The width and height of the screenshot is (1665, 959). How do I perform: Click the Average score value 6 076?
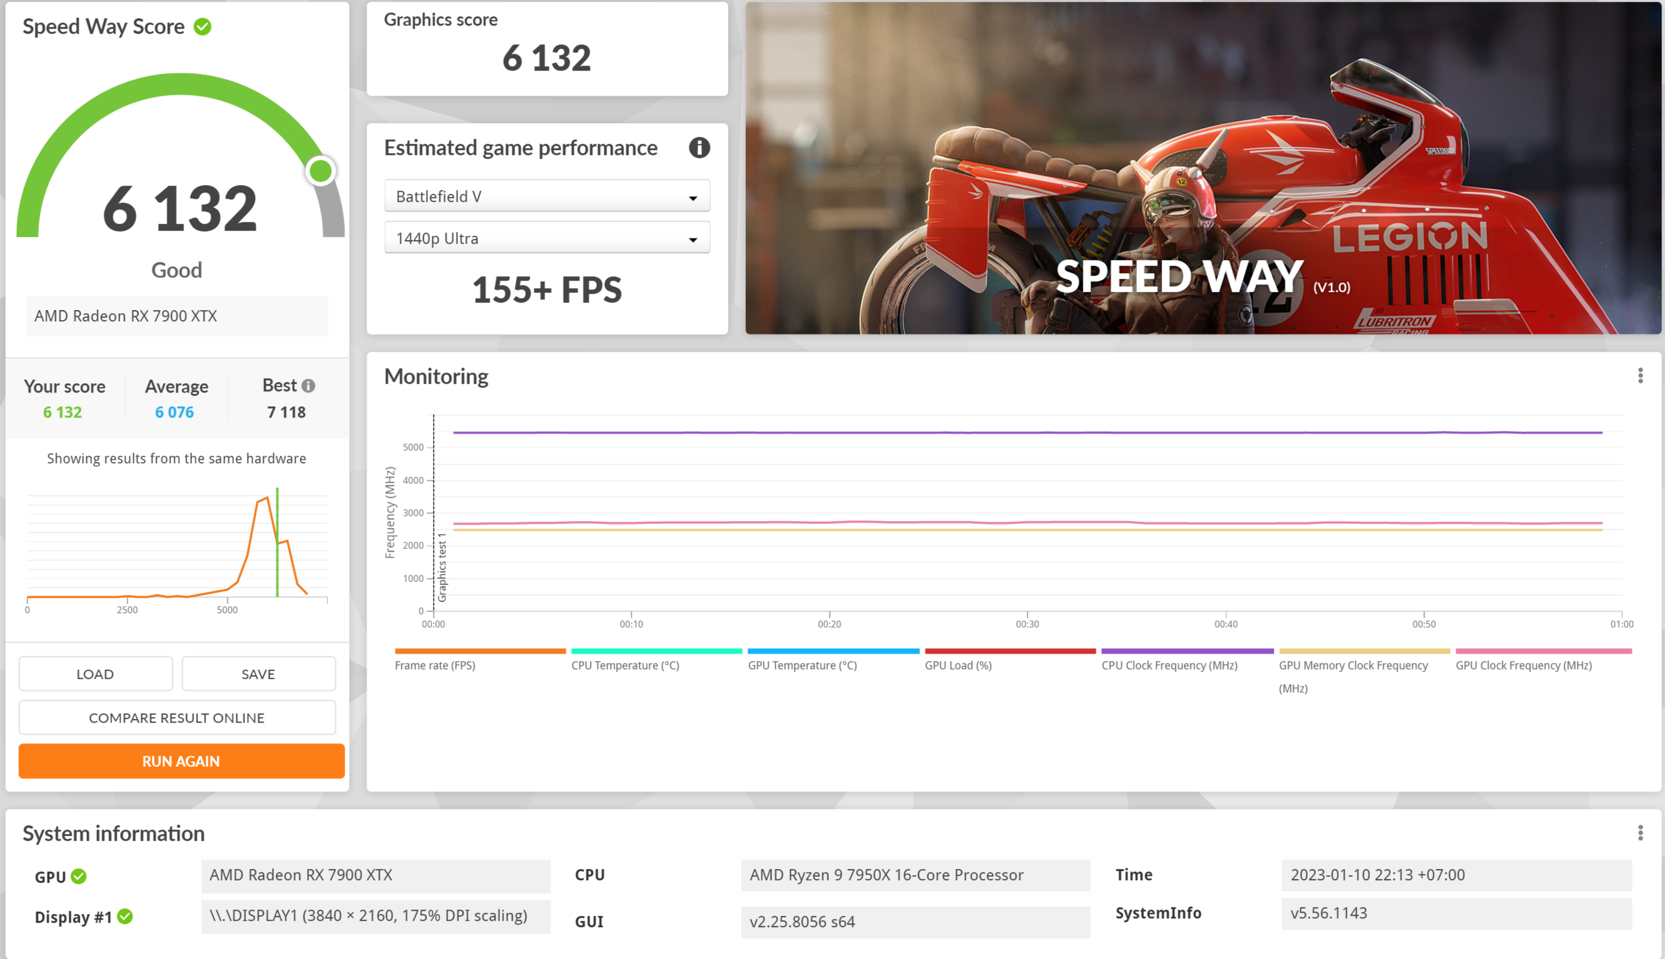tap(175, 413)
